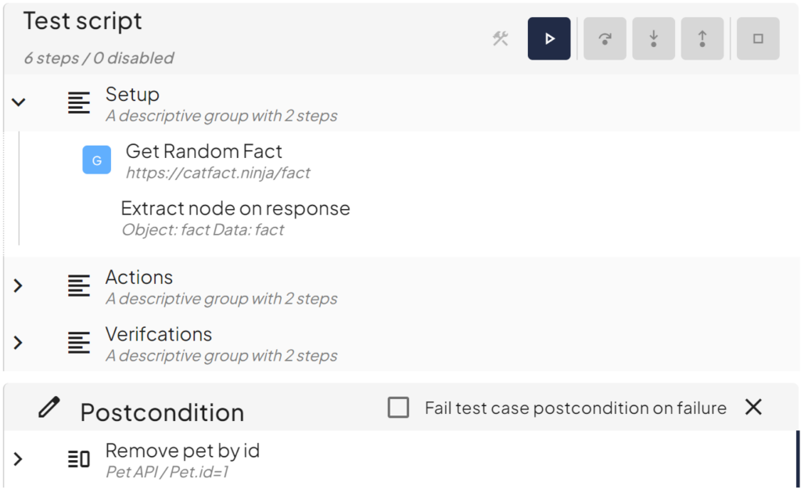The image size is (801, 500).
Task: Click the step into down-arrow icon
Action: point(654,38)
